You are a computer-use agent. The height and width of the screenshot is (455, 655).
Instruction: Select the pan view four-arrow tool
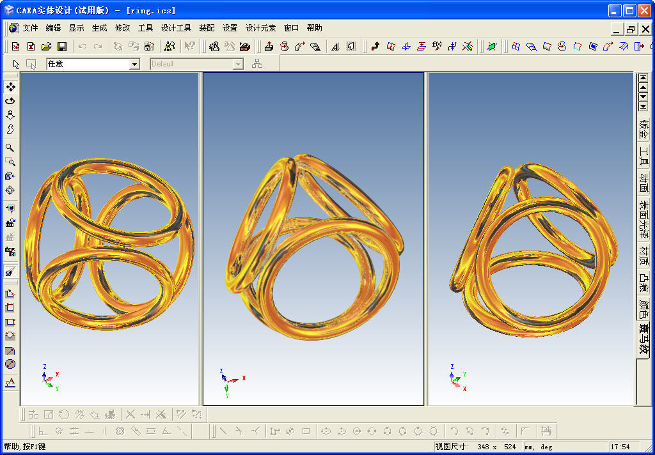[x=10, y=87]
